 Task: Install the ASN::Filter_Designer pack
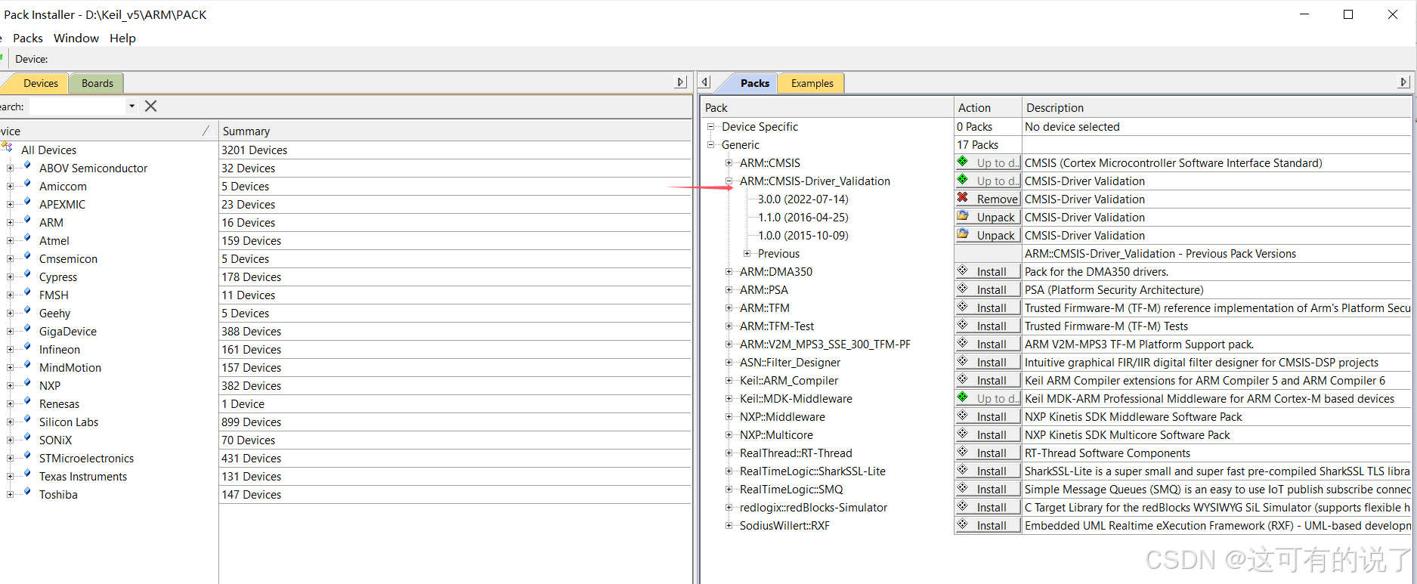(x=988, y=362)
